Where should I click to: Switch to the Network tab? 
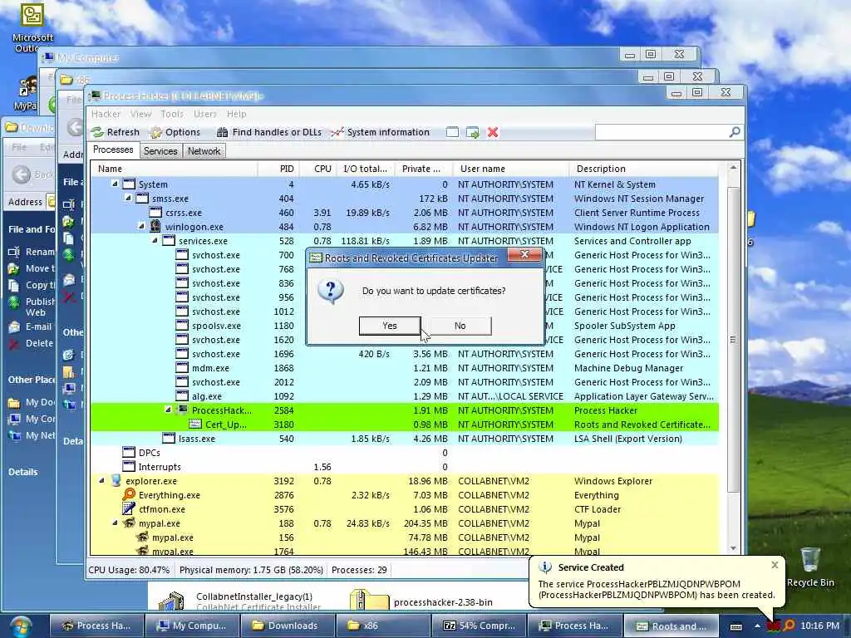[x=204, y=151]
